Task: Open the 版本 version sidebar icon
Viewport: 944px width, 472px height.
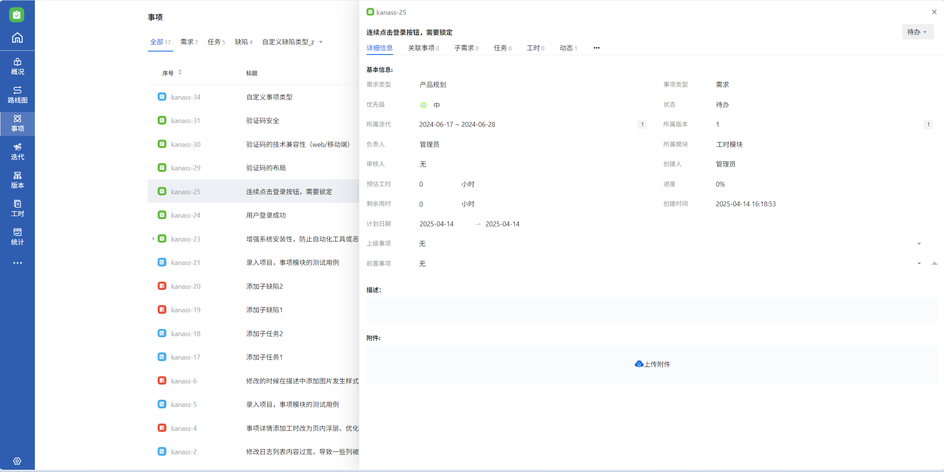Action: pos(17,180)
